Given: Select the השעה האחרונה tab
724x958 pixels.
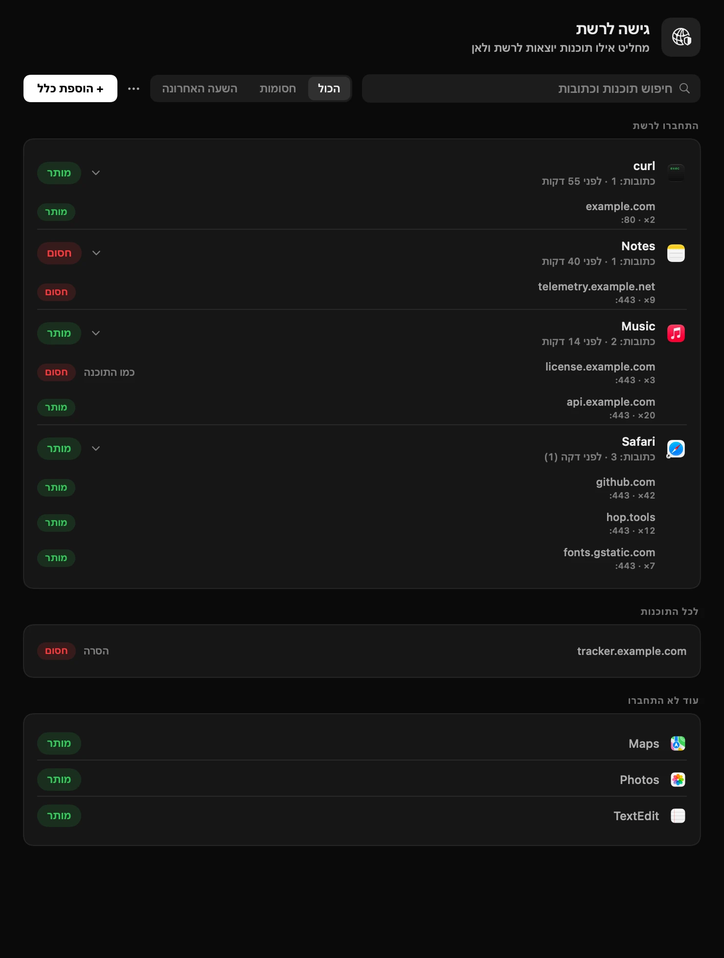Looking at the screenshot, I should (200, 88).
